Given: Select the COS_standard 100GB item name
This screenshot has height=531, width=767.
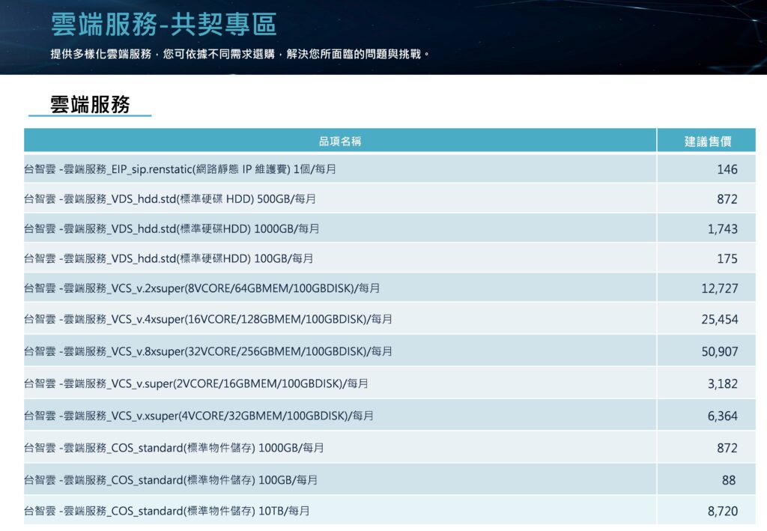Looking at the screenshot, I should [x=171, y=479].
